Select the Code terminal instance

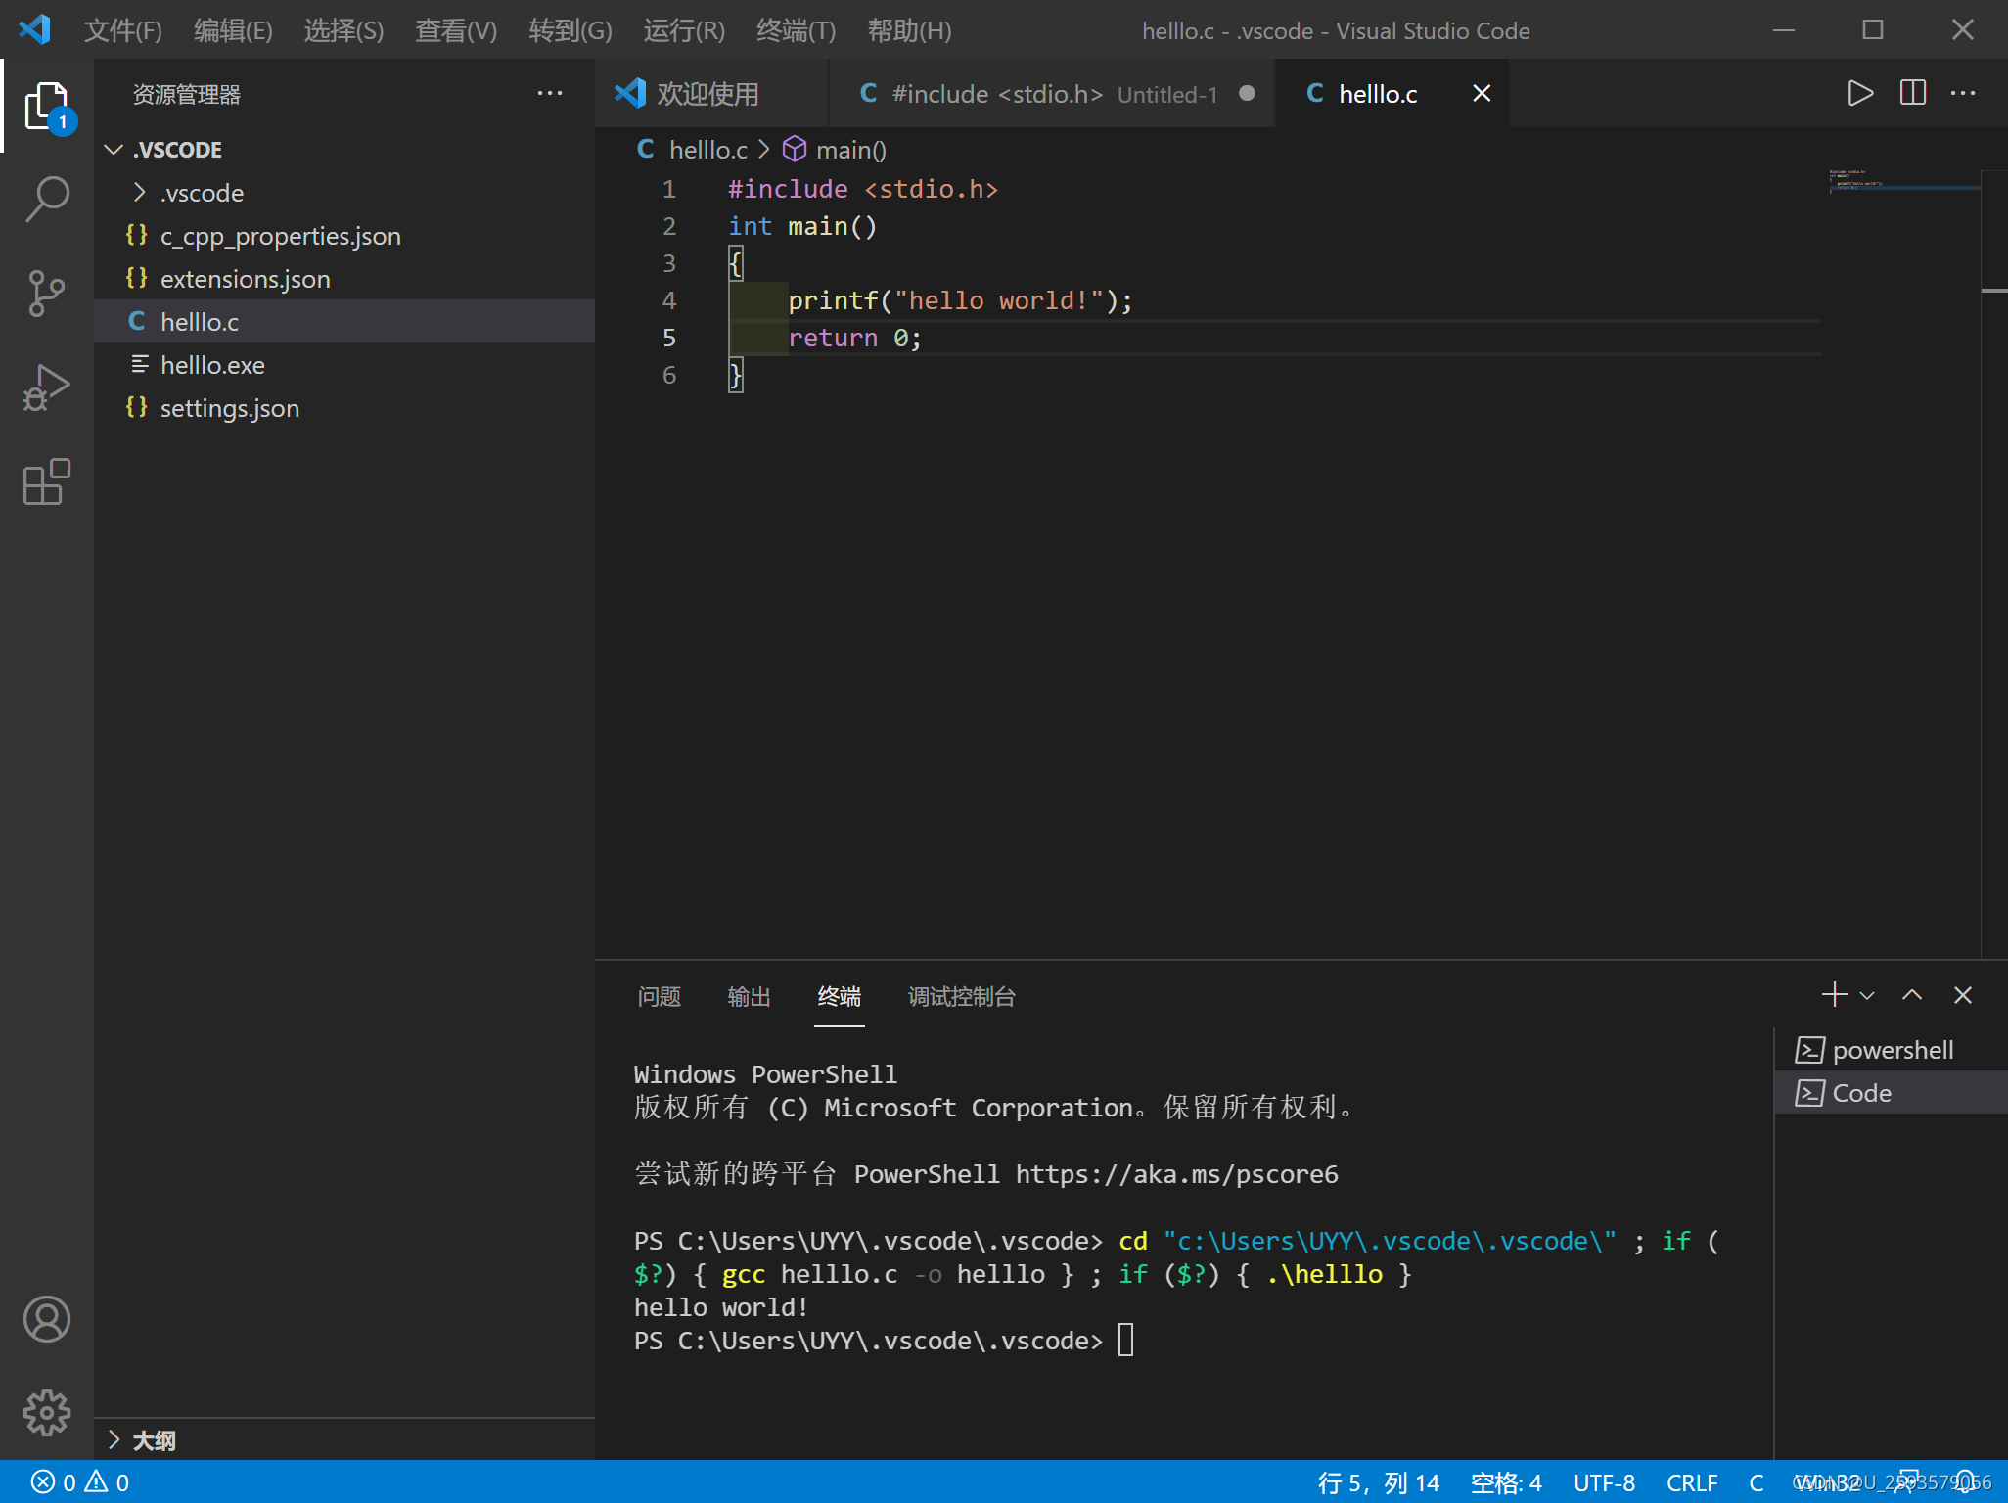click(x=1891, y=1093)
